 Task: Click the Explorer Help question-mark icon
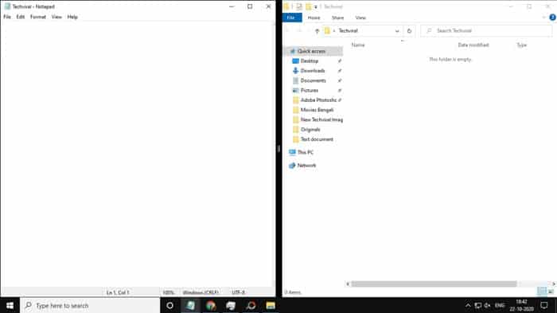click(x=552, y=18)
